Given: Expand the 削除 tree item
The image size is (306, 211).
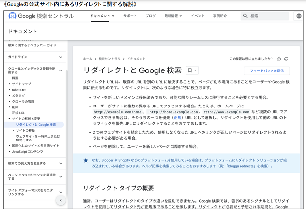Looking at the screenshot, I should click(9, 107).
